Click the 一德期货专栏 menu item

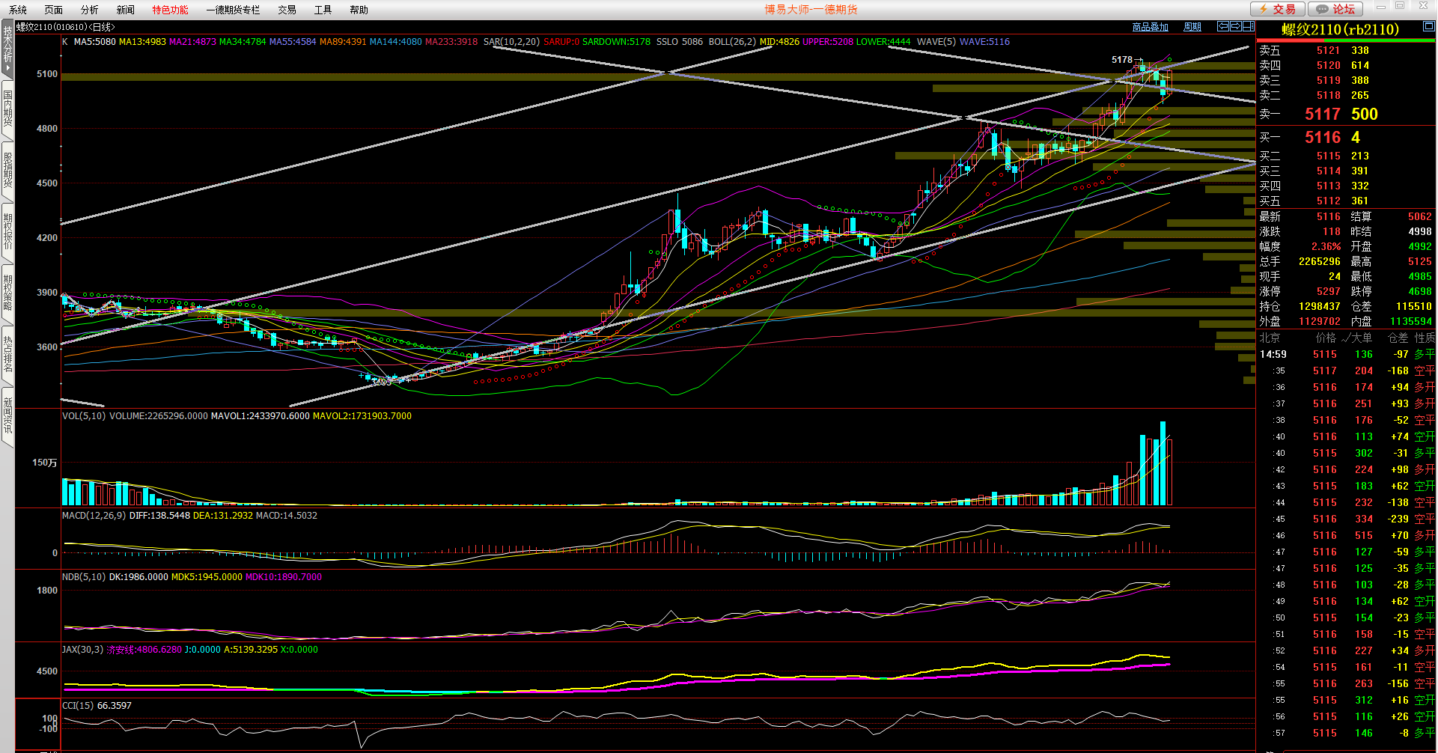click(x=233, y=10)
